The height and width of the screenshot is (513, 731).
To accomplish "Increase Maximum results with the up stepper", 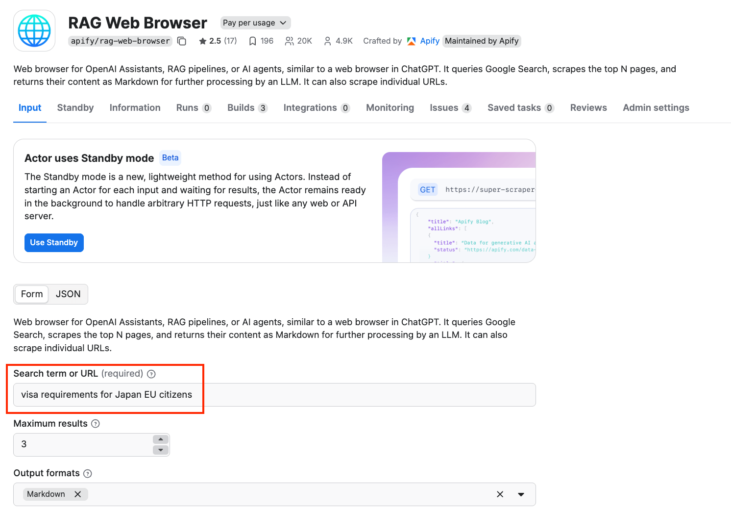I will point(160,439).
